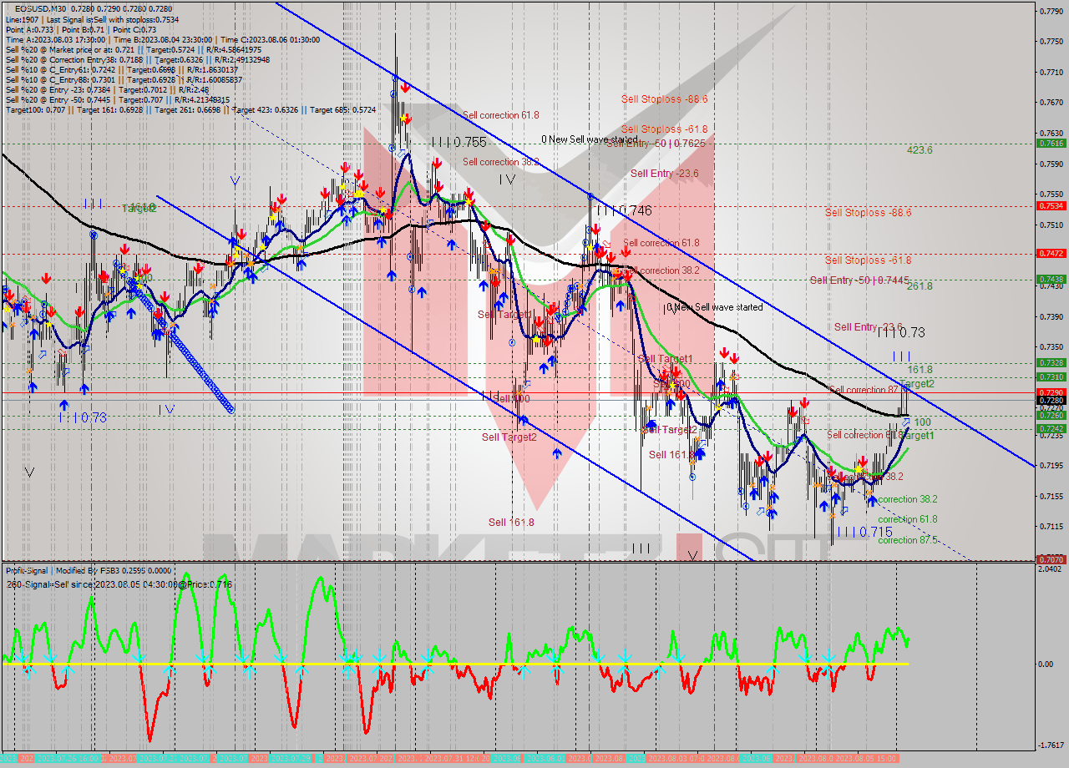The image size is (1069, 768).
Task: Click the red 0.7534 price tag
Action: pyautogui.click(x=1051, y=205)
